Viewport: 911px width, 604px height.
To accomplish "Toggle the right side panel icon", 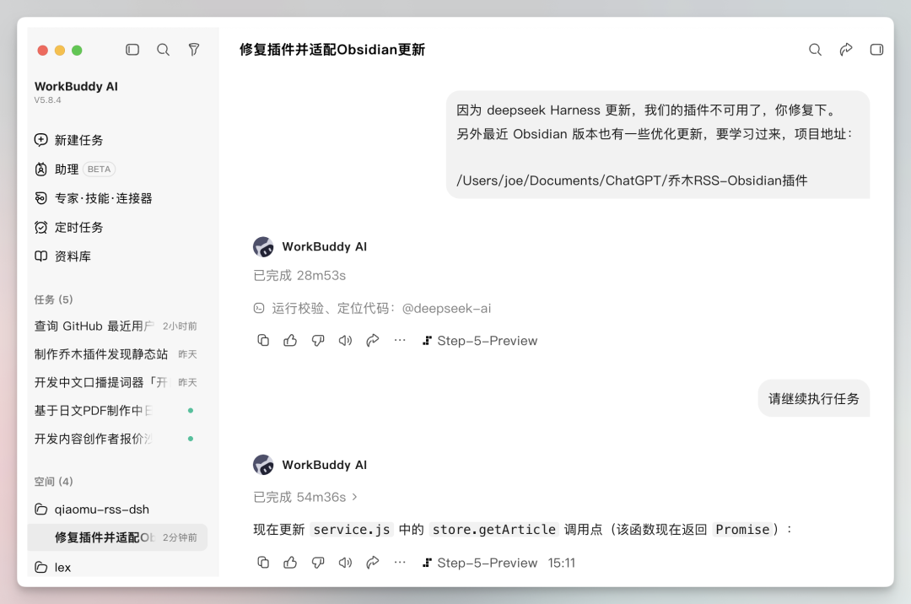I will [876, 50].
